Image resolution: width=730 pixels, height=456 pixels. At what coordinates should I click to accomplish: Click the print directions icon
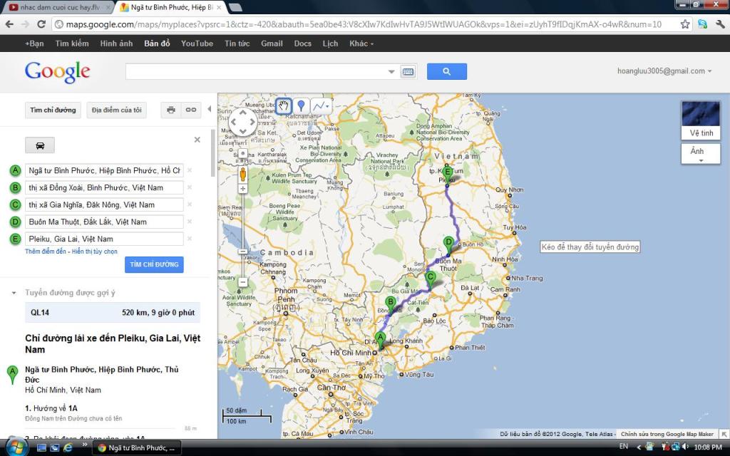coord(171,110)
